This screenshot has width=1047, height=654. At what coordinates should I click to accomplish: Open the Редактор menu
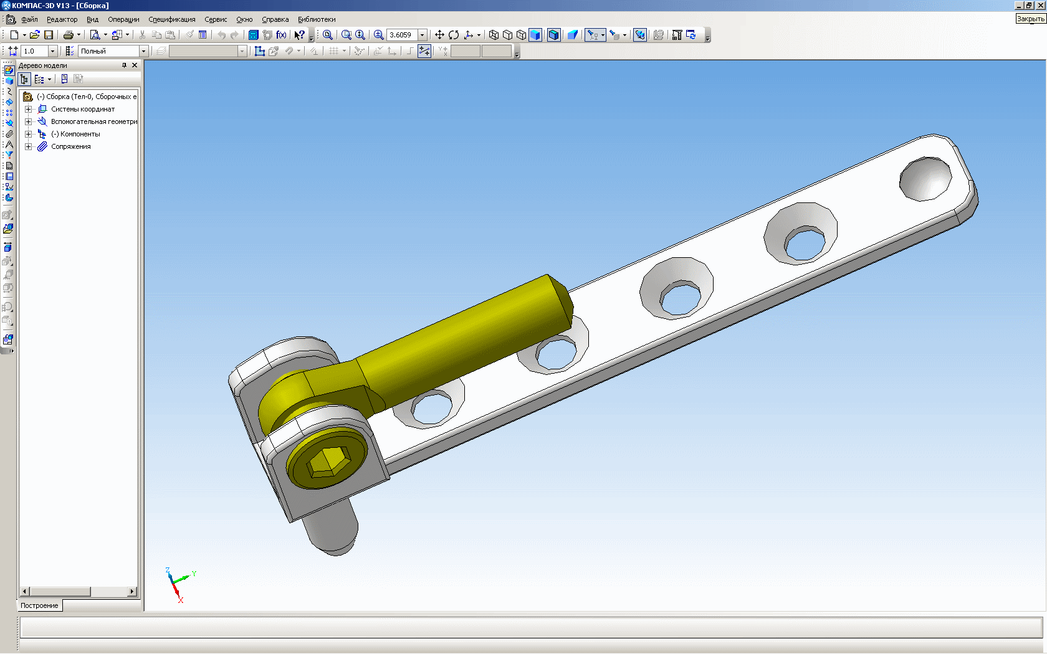[x=62, y=19]
